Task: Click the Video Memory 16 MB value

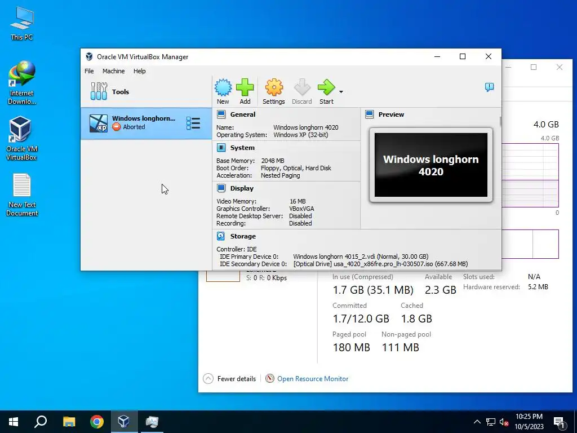Action: click(298, 201)
